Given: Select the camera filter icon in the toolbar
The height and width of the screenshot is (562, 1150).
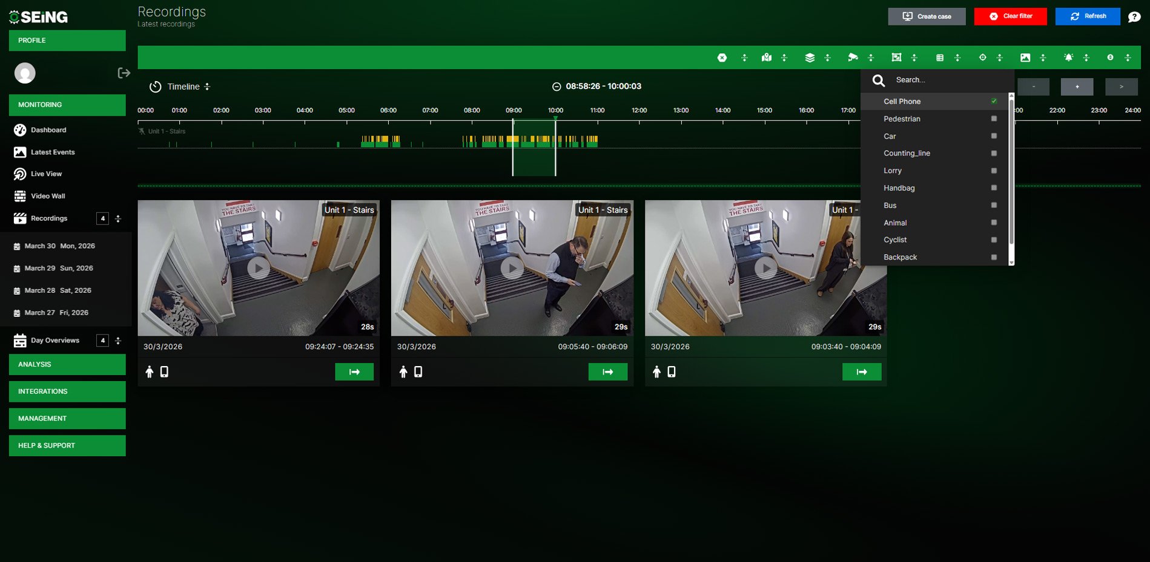Looking at the screenshot, I should (853, 57).
